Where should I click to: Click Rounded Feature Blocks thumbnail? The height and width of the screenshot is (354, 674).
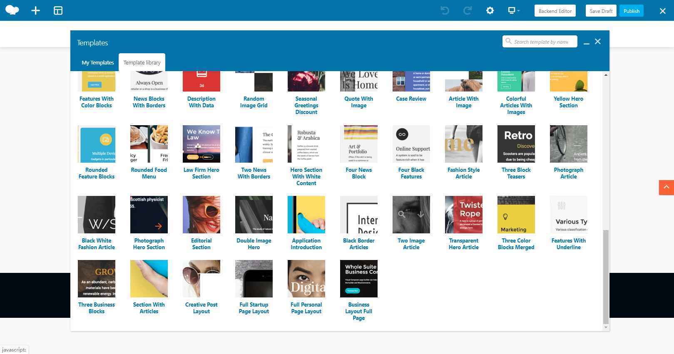tap(97, 144)
